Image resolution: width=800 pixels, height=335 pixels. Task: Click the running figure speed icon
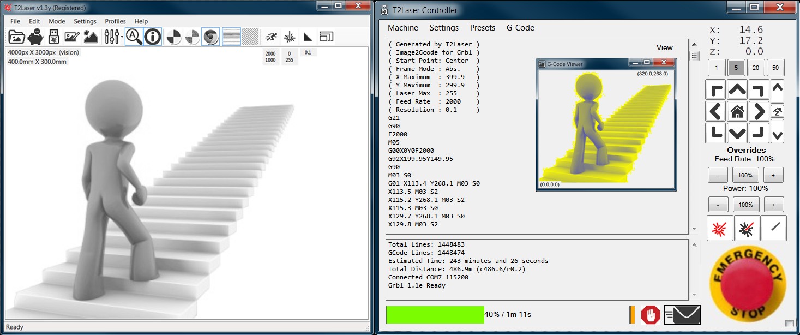[271, 37]
